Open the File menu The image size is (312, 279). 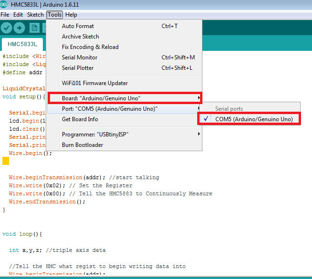point(5,15)
